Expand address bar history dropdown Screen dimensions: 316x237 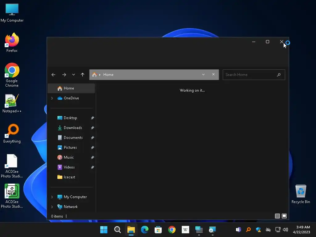(x=203, y=75)
